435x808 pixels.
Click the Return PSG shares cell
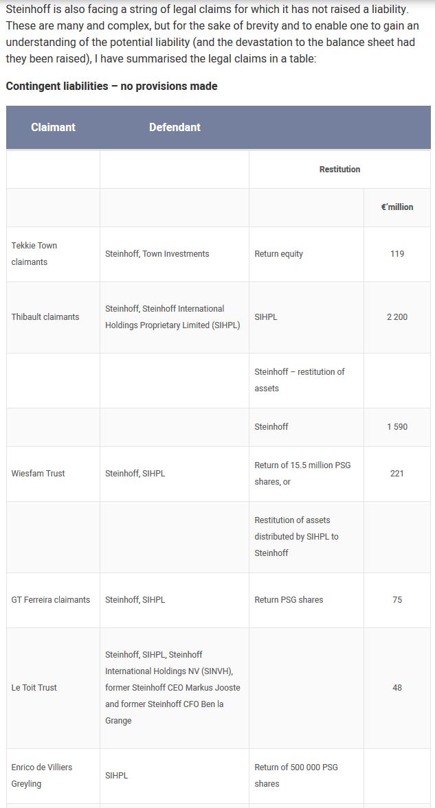coord(289,600)
